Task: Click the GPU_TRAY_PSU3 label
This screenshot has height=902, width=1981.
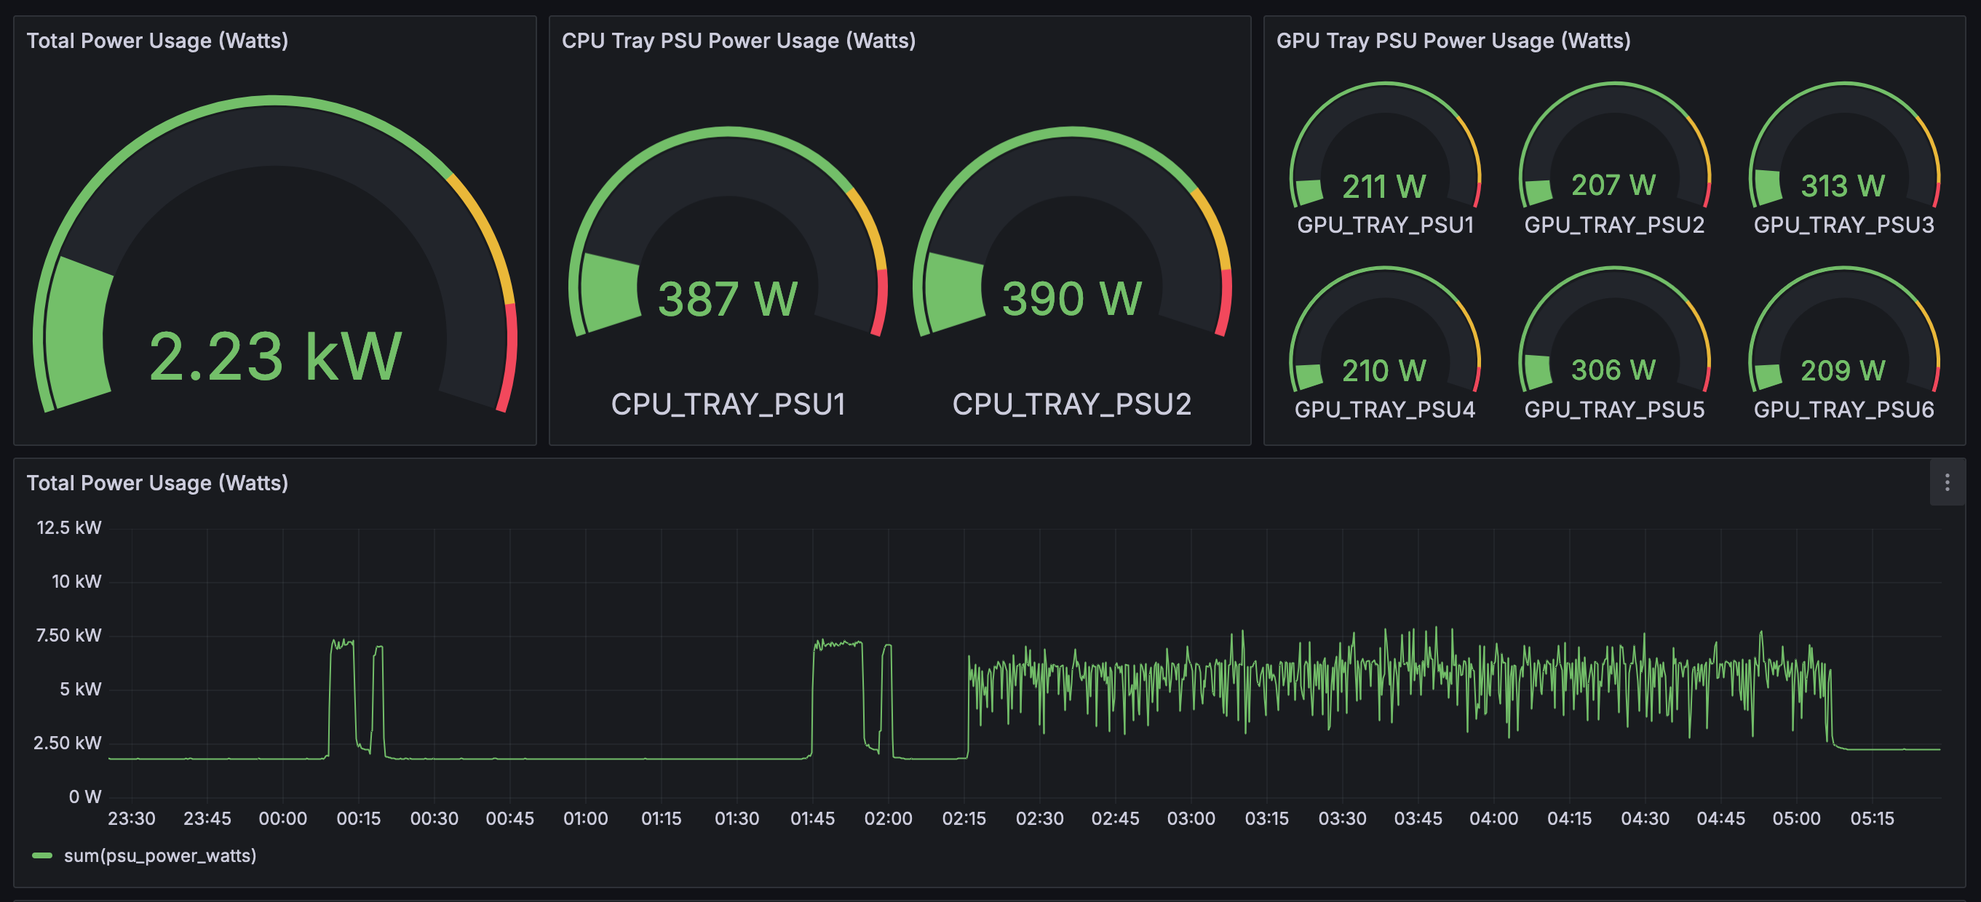Action: point(1843,225)
